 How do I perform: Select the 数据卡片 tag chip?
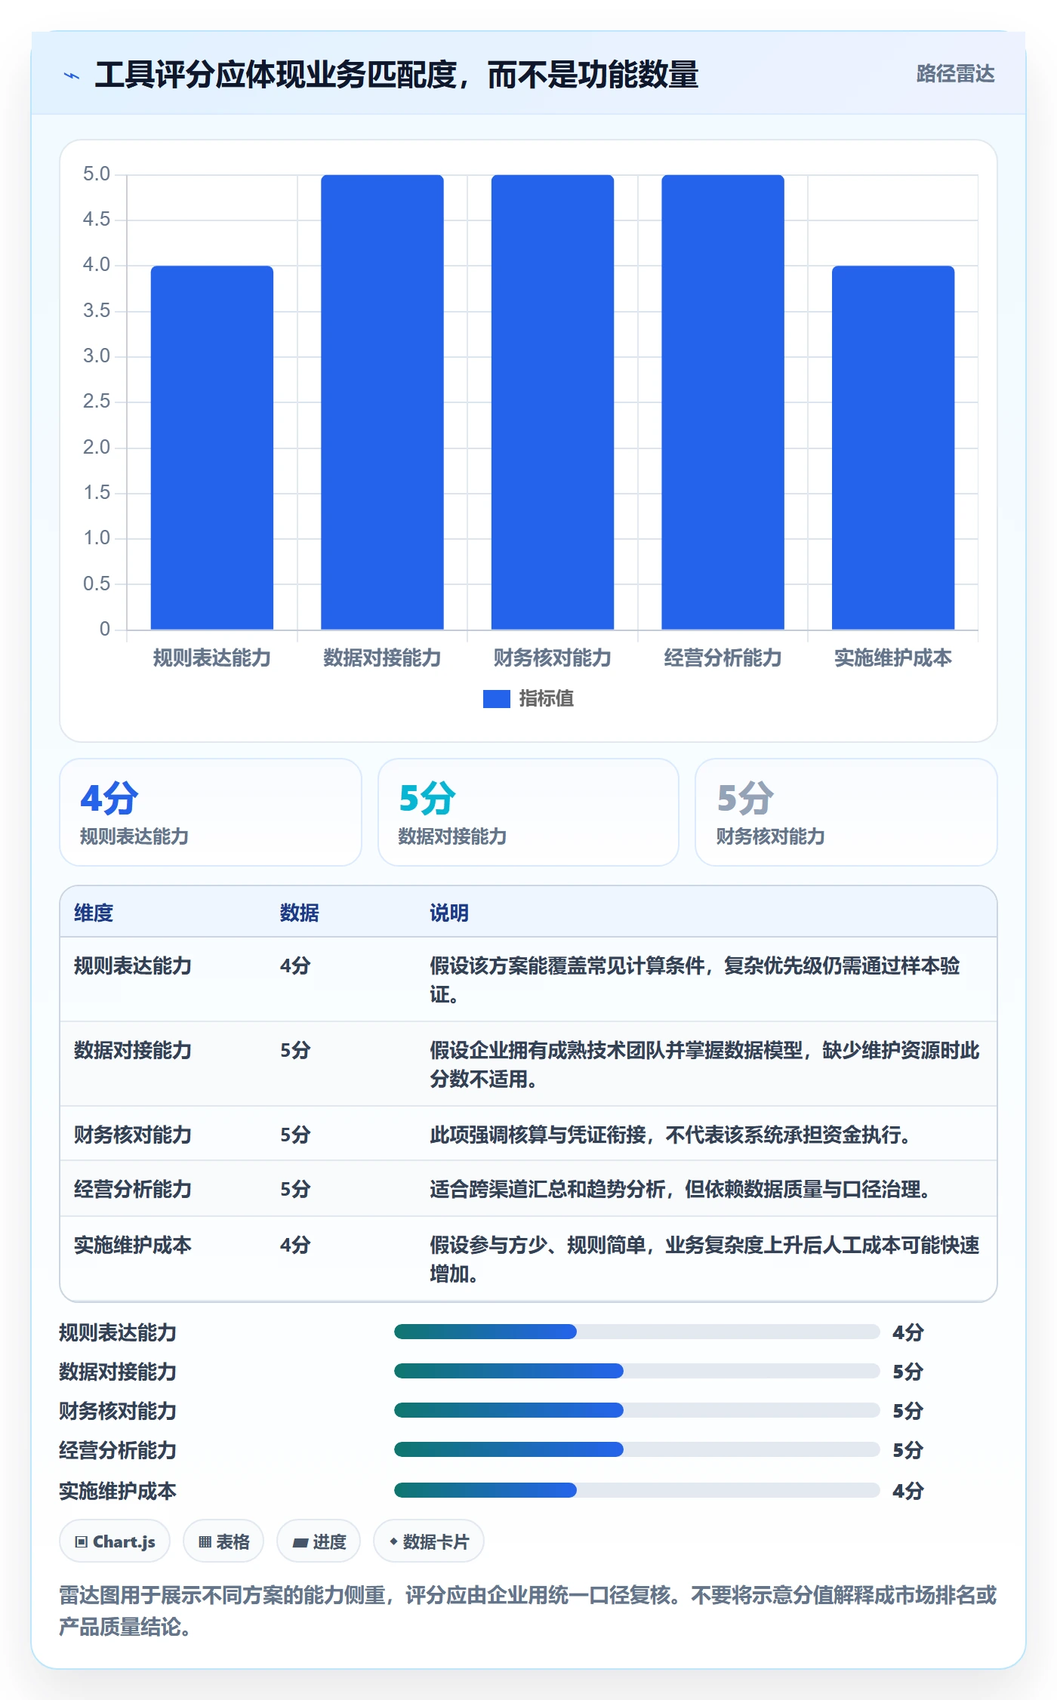point(429,1541)
